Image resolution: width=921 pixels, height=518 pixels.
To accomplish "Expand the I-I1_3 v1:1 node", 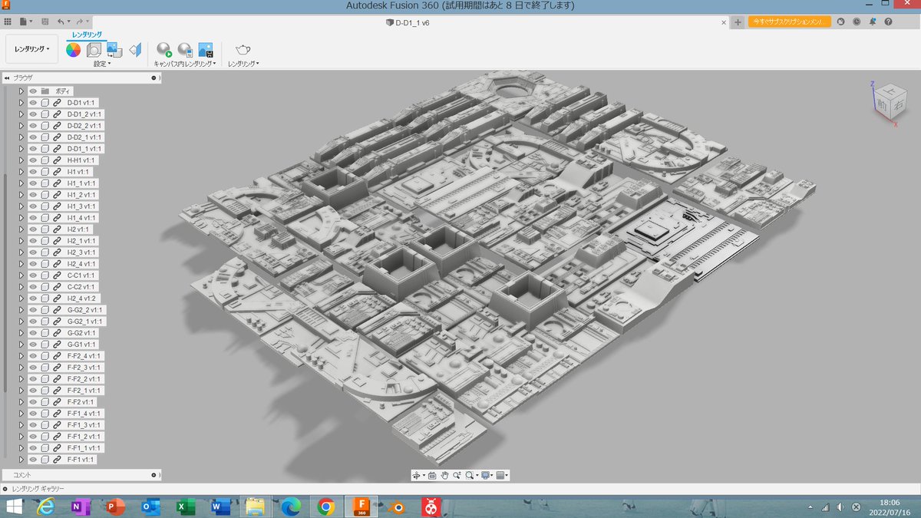I will click(21, 206).
